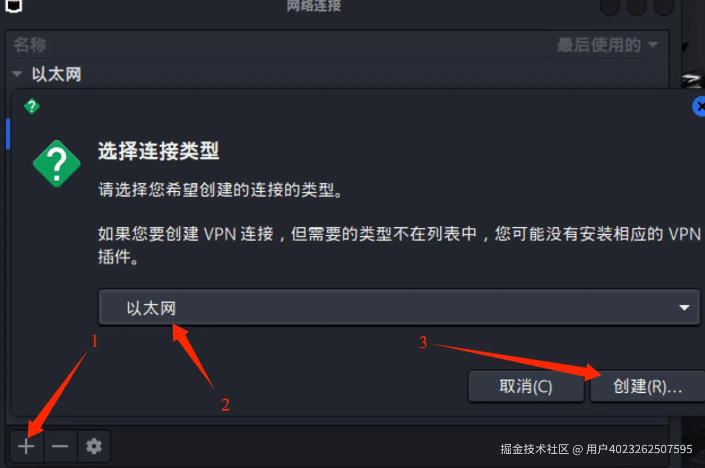Click the 选择连接类型 dialog heading
The width and height of the screenshot is (705, 468).
(x=159, y=150)
